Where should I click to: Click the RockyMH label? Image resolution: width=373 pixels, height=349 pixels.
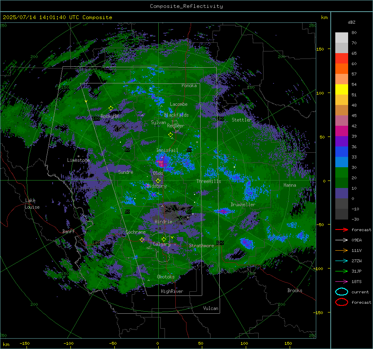109,116
